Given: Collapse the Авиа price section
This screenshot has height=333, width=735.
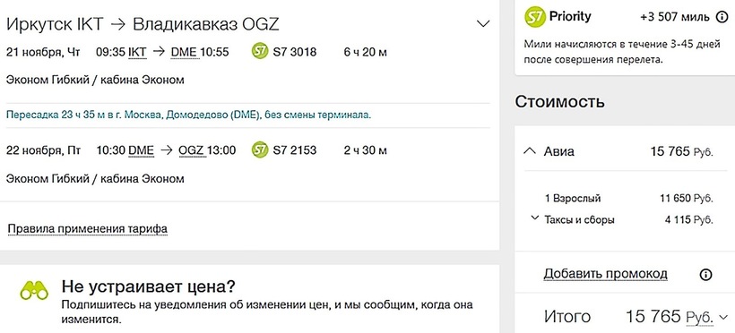Looking at the screenshot, I should tap(529, 151).
